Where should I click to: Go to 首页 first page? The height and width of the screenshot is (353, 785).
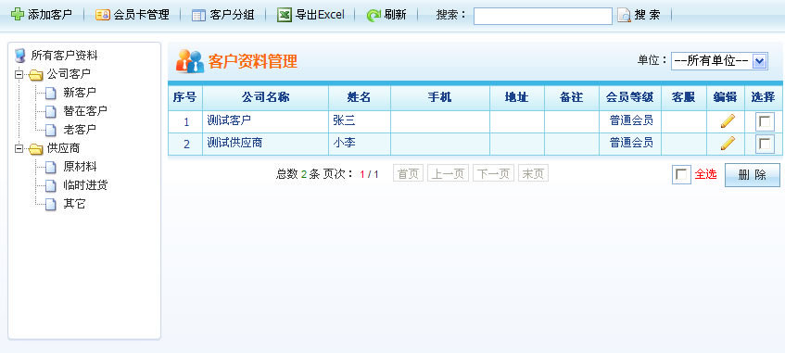click(x=408, y=174)
